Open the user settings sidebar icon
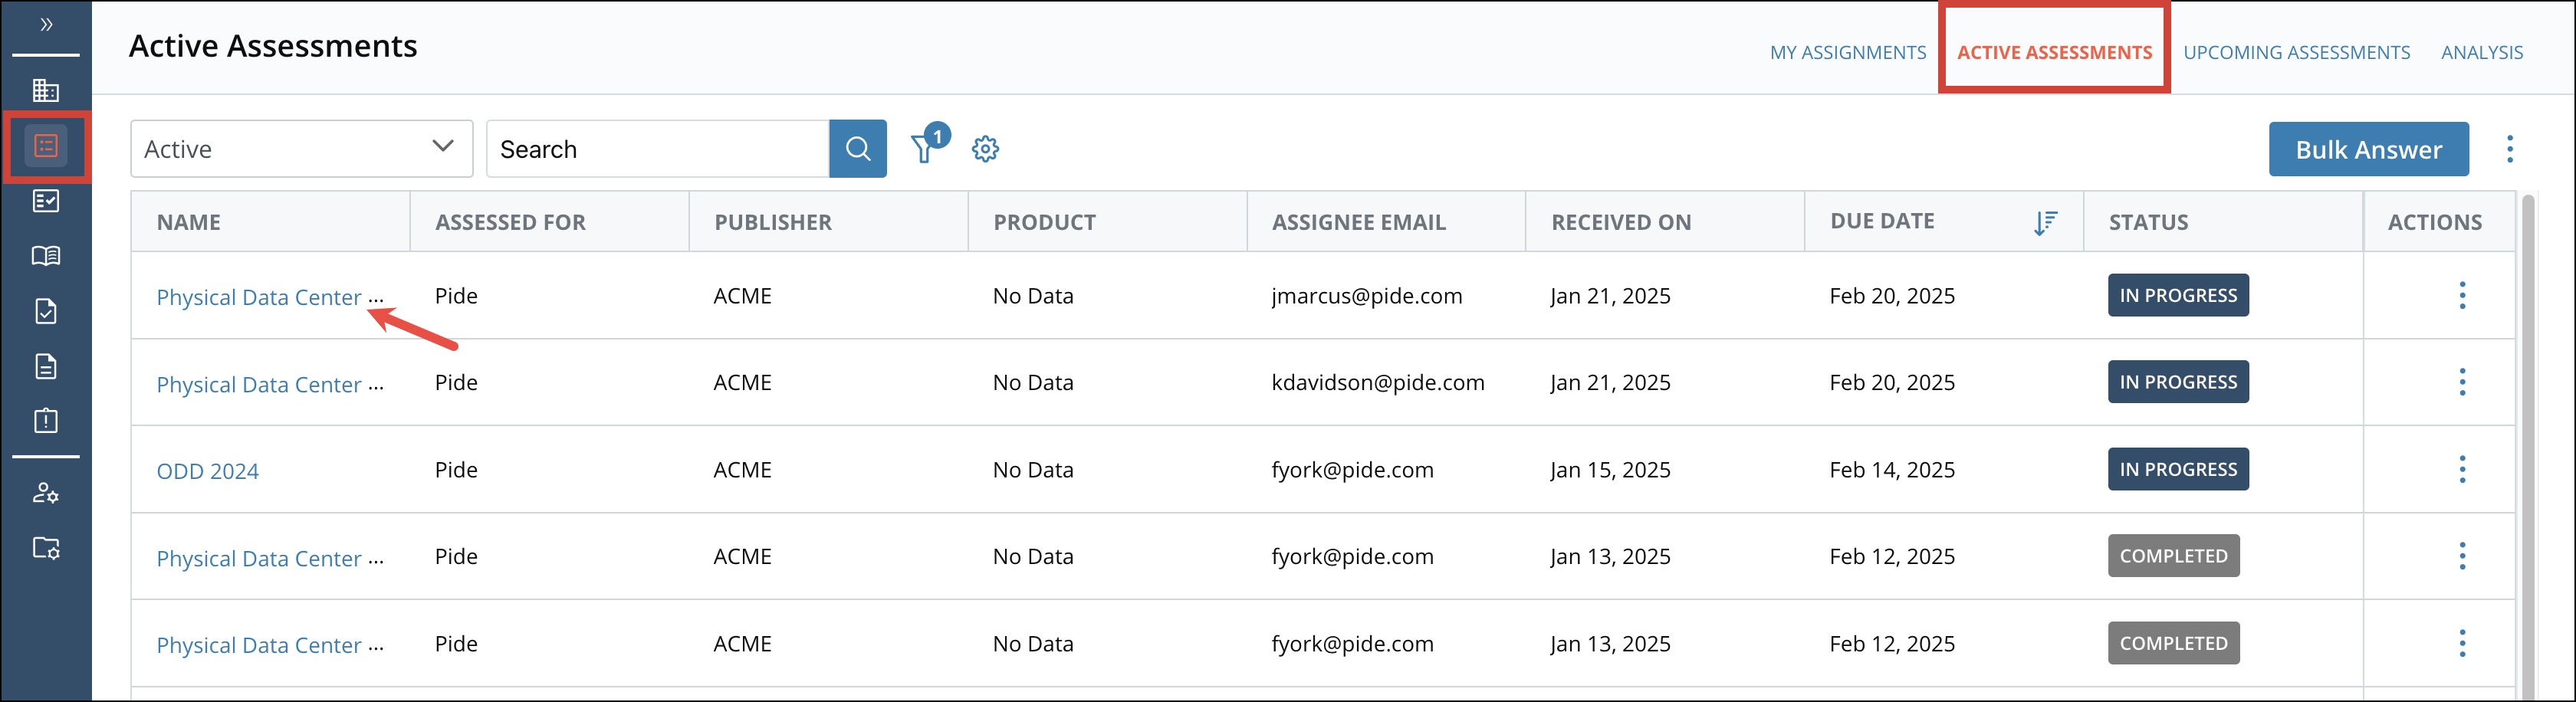2576x702 pixels. [46, 493]
